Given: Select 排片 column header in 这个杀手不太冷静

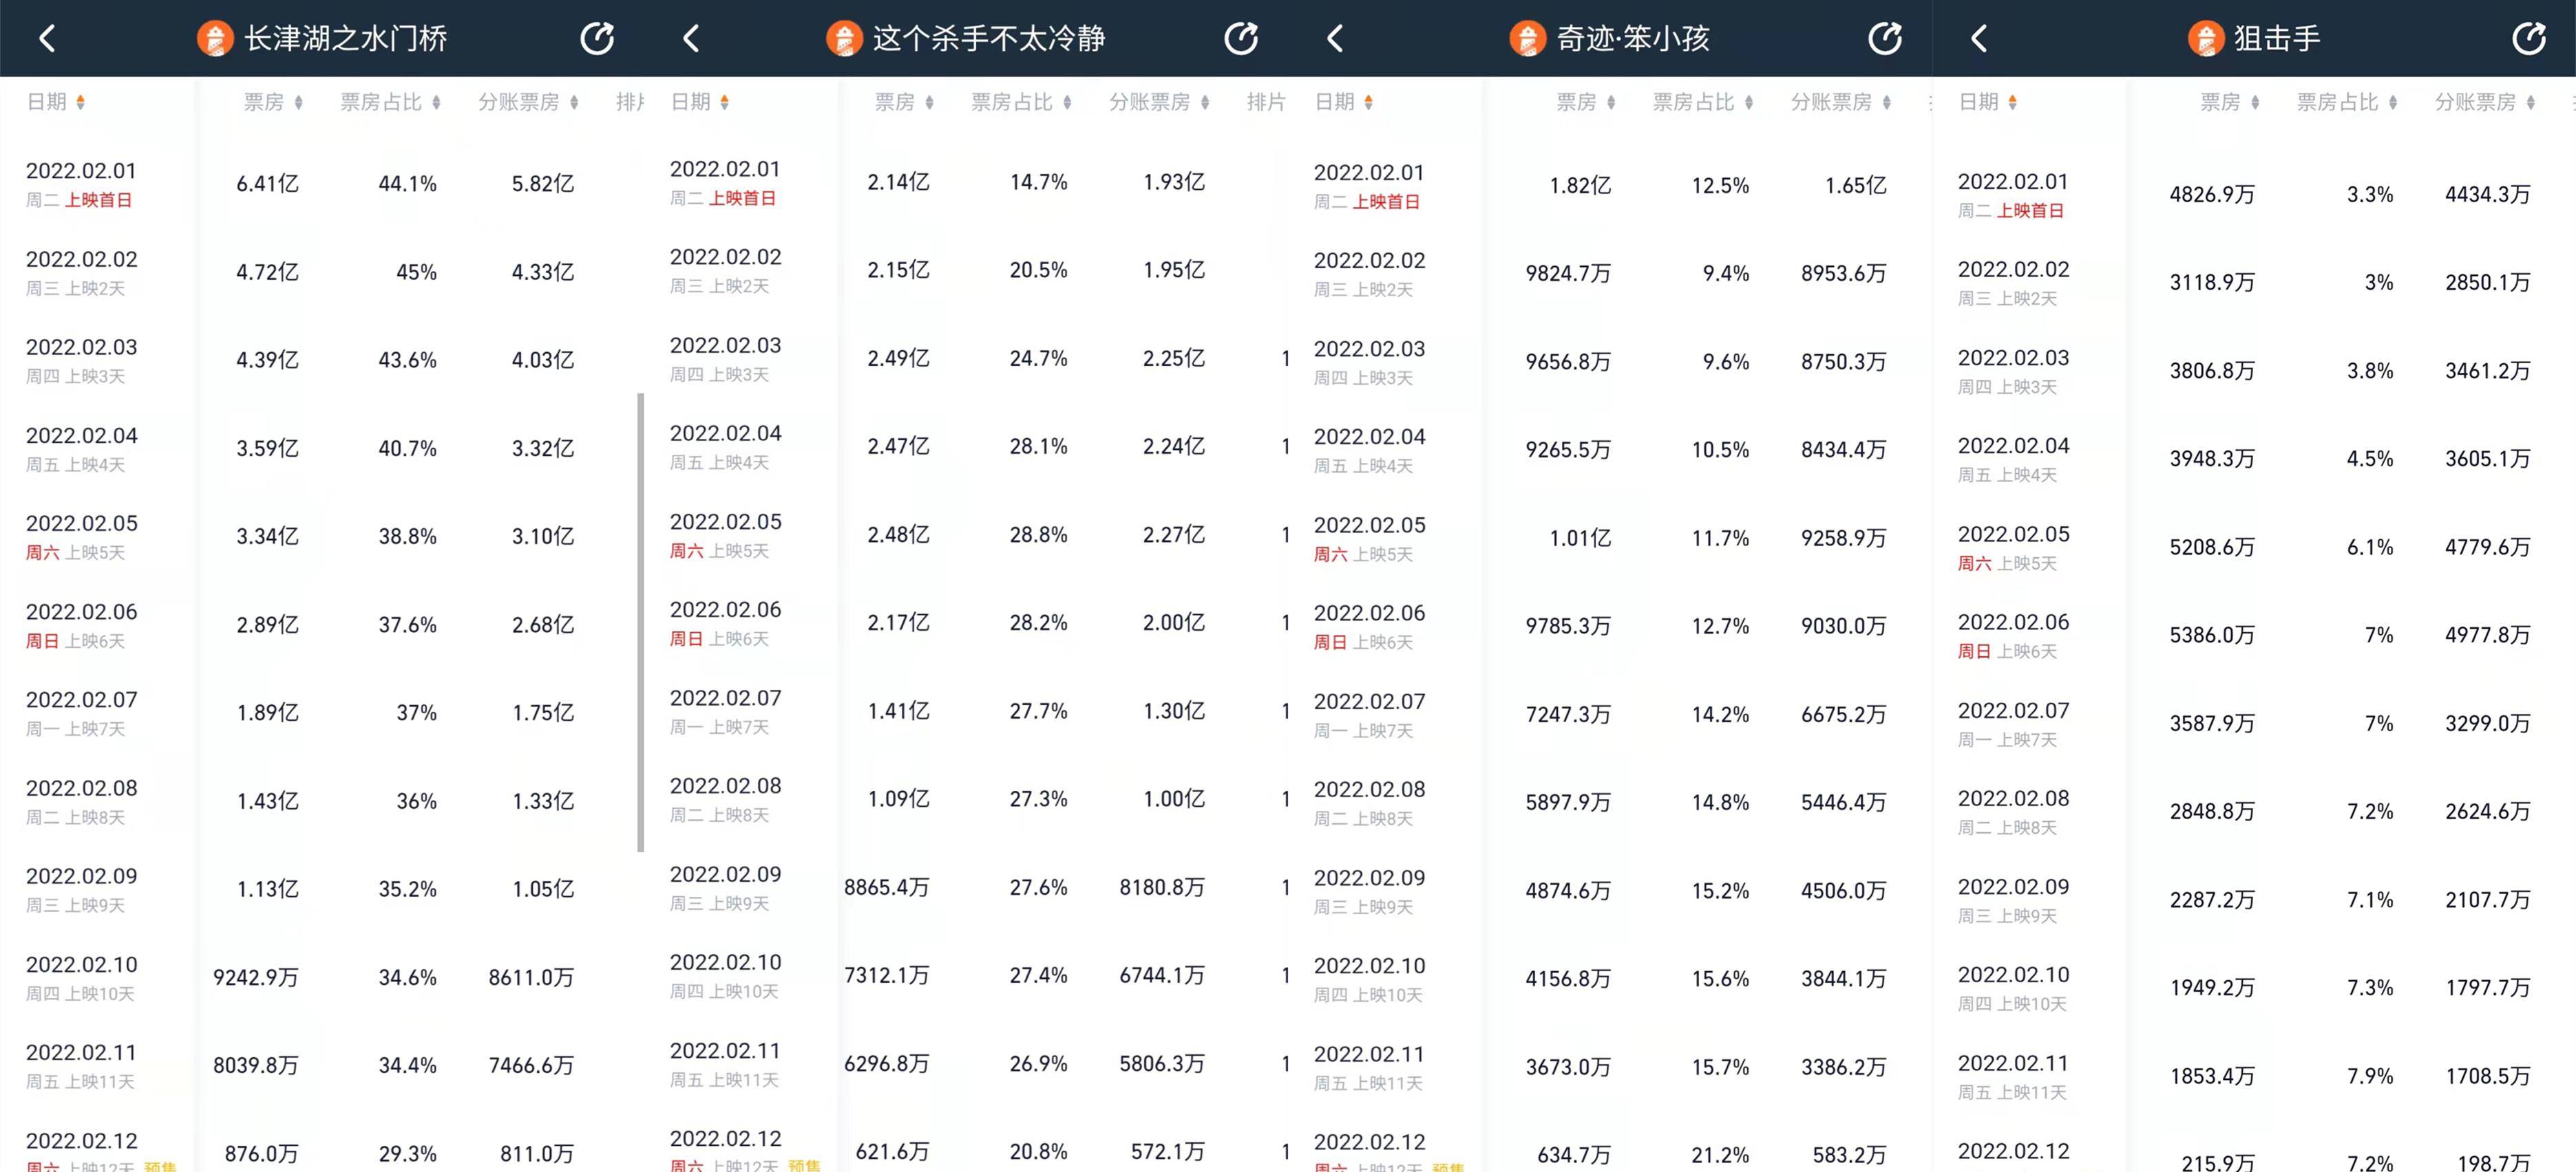Looking at the screenshot, I should (x=1266, y=102).
